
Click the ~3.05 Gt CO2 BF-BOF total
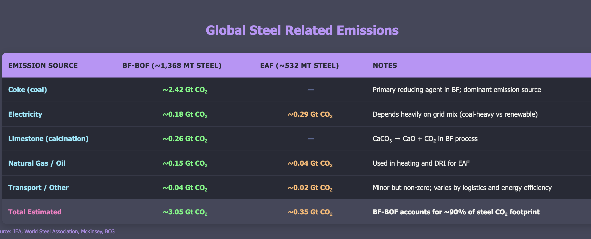(185, 212)
